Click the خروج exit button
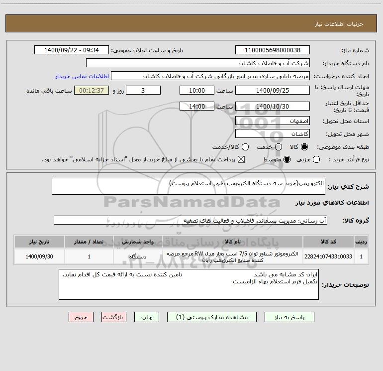The height and width of the screenshot is (371, 383). coord(81,317)
